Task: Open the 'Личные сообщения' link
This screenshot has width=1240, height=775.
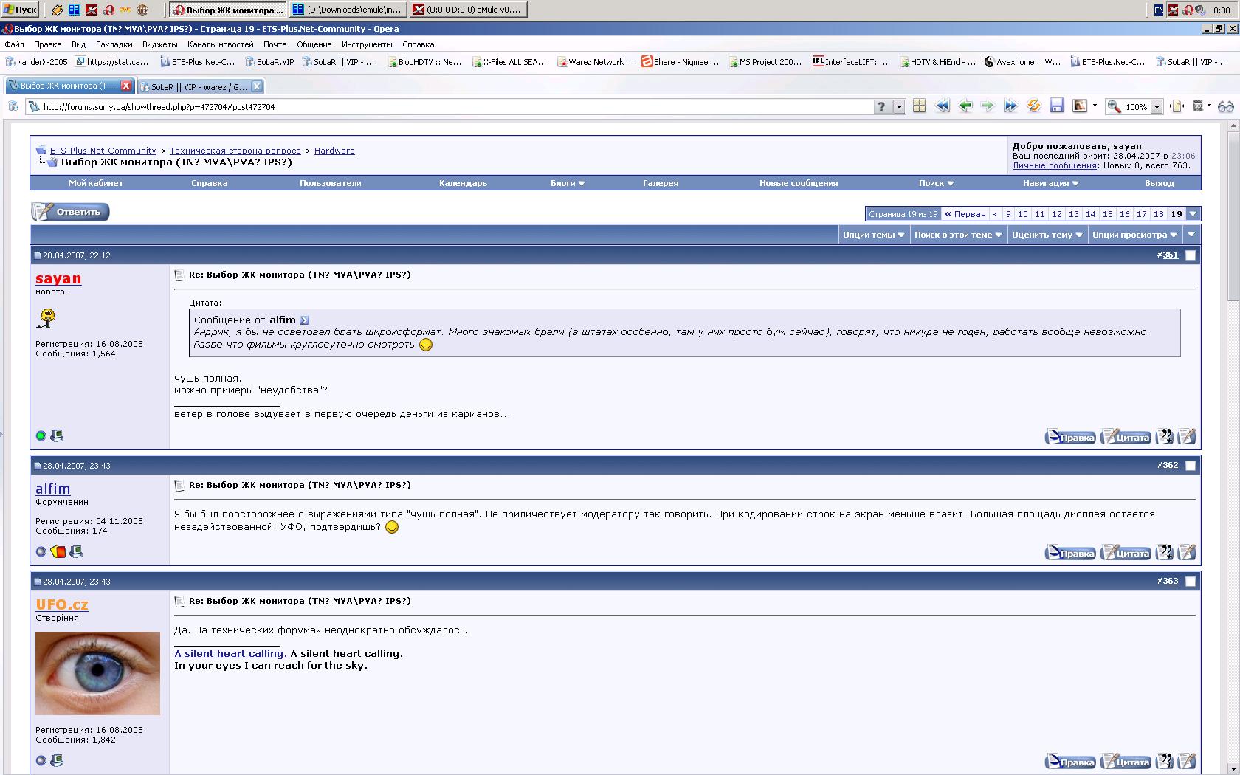Action: (x=1054, y=165)
